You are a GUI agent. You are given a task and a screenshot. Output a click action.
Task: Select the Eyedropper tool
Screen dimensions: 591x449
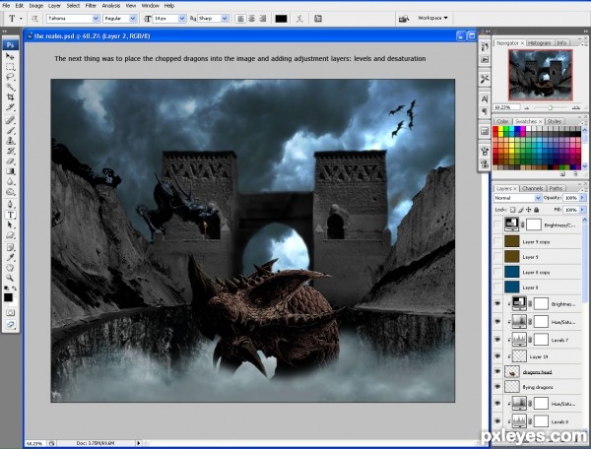pyautogui.click(x=10, y=258)
